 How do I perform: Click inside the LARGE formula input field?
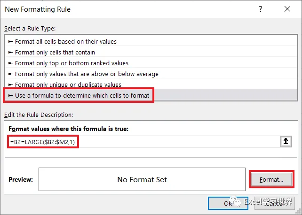(x=141, y=142)
